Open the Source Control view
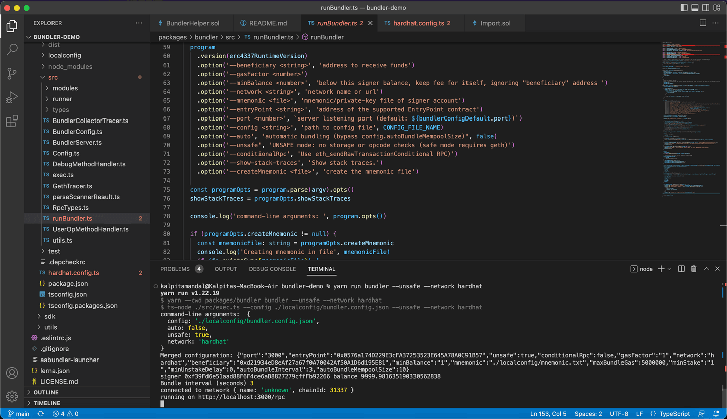The image size is (727, 419). coord(12,74)
